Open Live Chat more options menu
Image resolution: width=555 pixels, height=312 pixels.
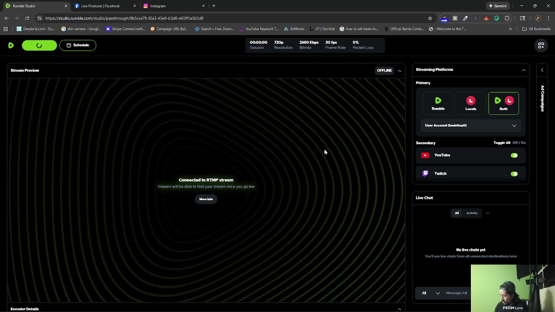click(x=488, y=213)
